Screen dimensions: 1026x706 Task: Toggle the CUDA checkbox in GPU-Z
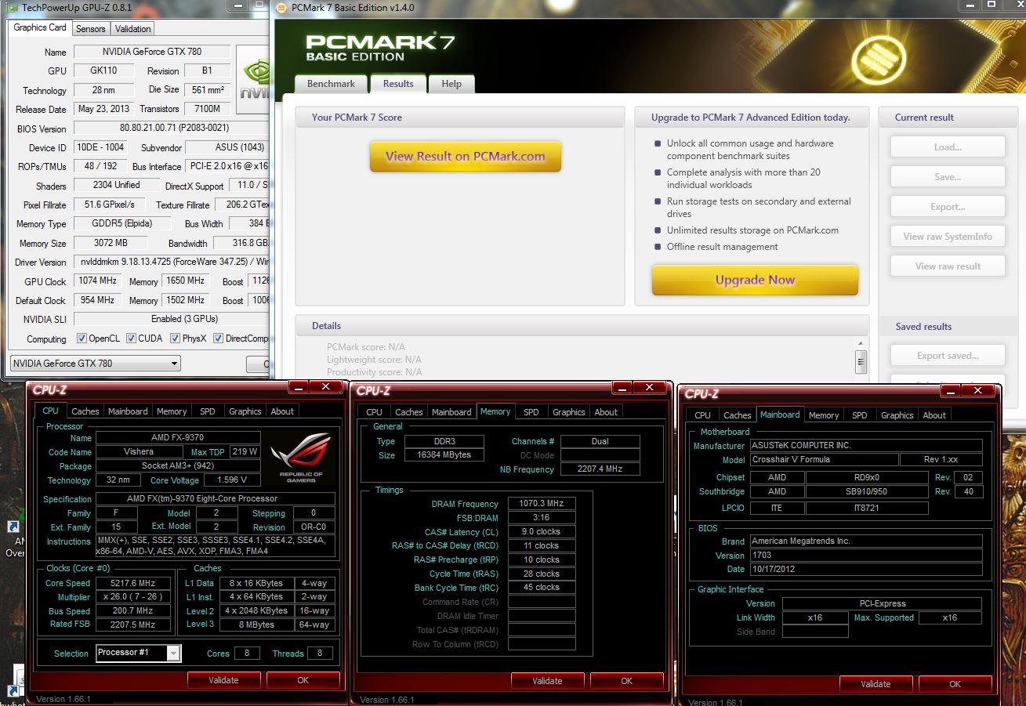point(131,339)
